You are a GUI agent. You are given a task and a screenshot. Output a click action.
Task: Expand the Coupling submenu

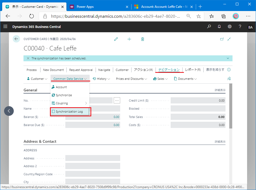(70, 103)
